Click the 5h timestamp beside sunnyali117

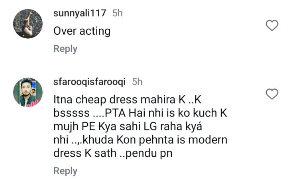(x=117, y=13)
